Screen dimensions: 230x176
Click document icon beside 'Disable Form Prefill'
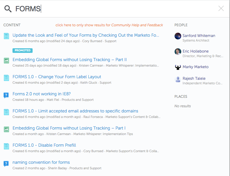[x=6, y=146]
